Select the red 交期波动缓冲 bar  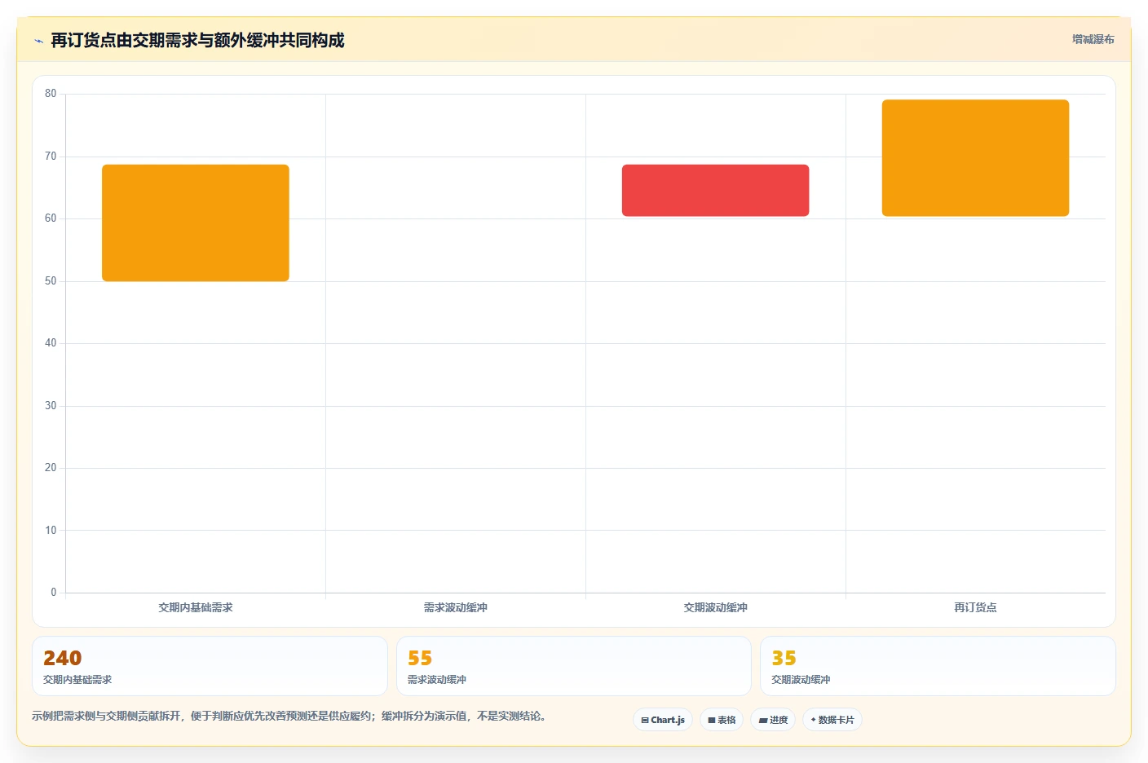pos(715,190)
